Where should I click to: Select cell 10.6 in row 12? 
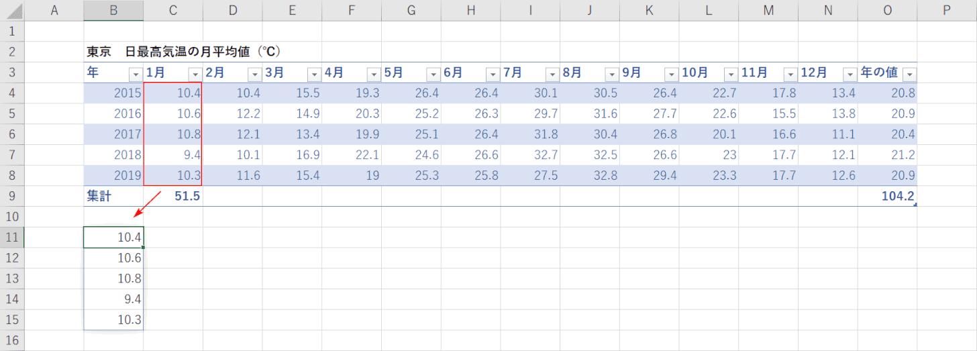pos(113,258)
